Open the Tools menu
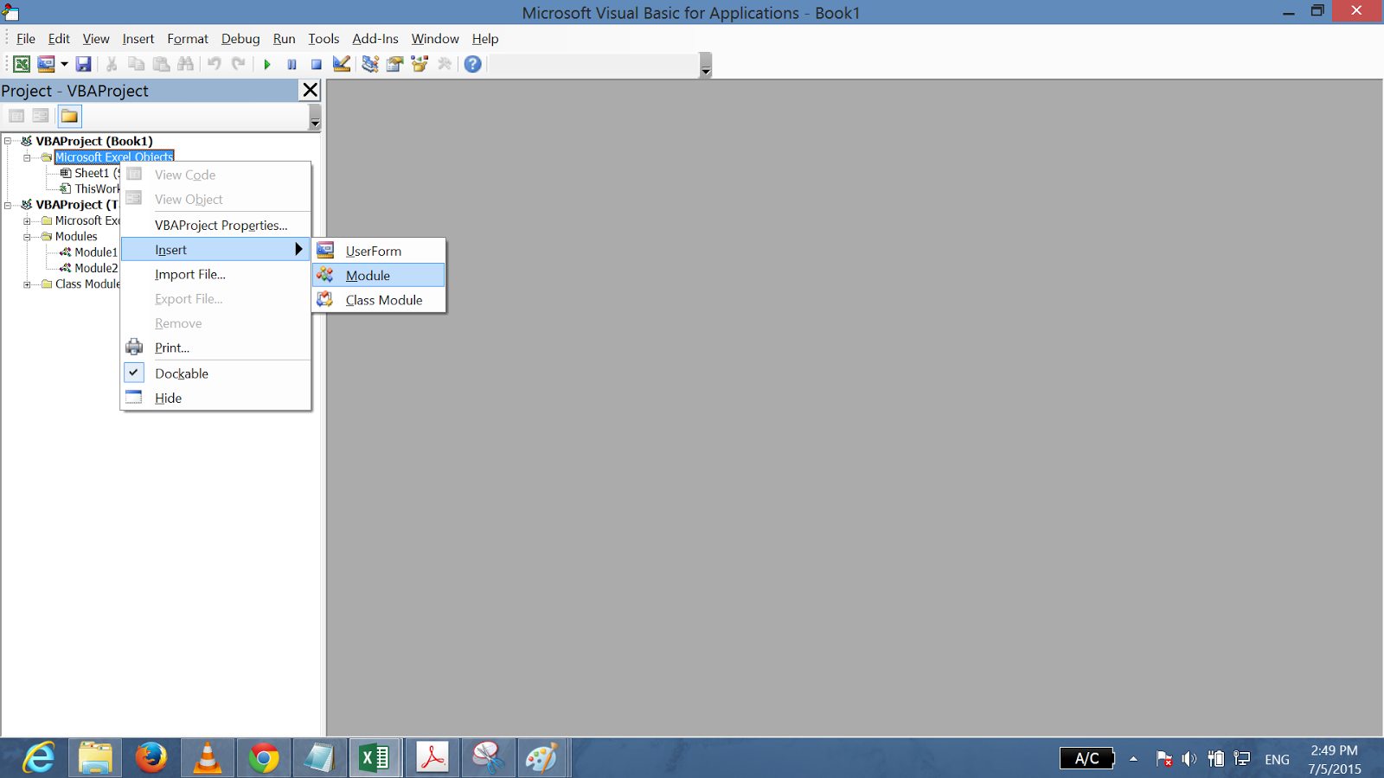1384x778 pixels. click(324, 39)
